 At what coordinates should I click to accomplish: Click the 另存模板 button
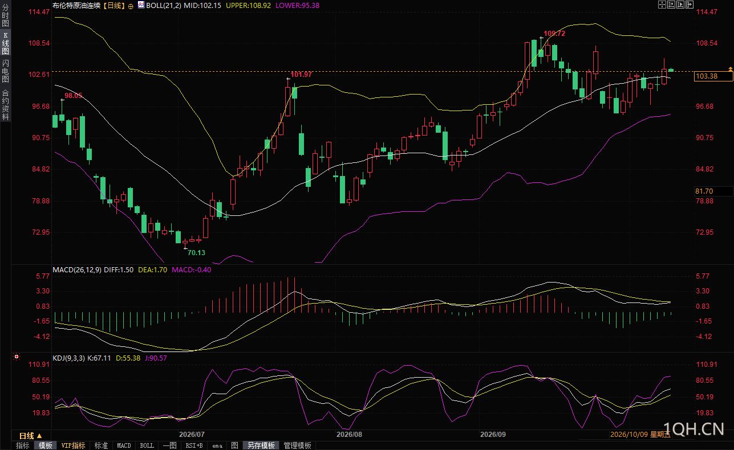(261, 445)
